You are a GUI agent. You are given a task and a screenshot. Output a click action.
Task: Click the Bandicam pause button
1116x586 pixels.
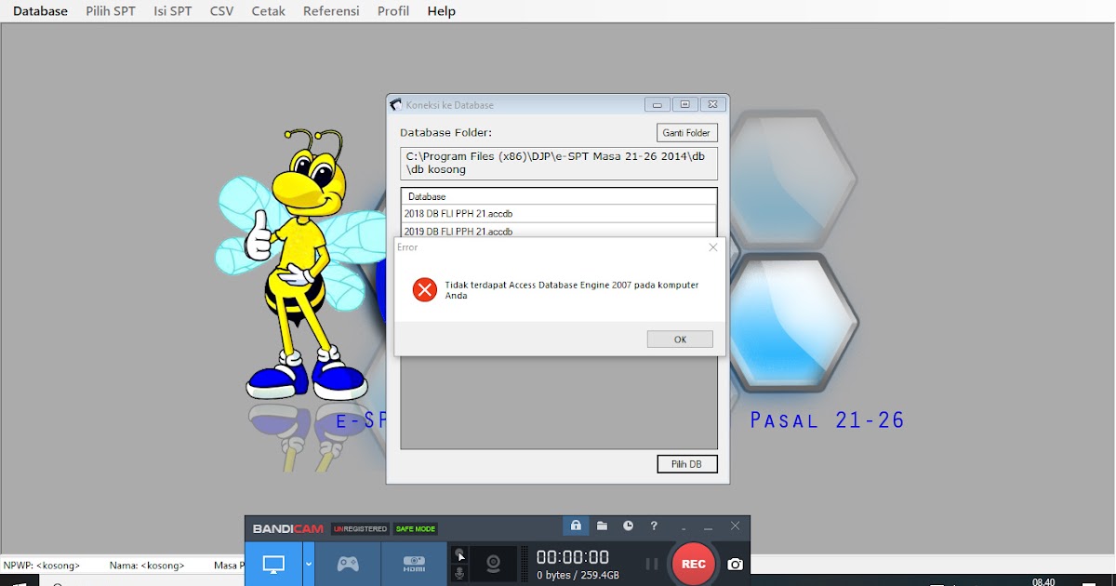652,564
